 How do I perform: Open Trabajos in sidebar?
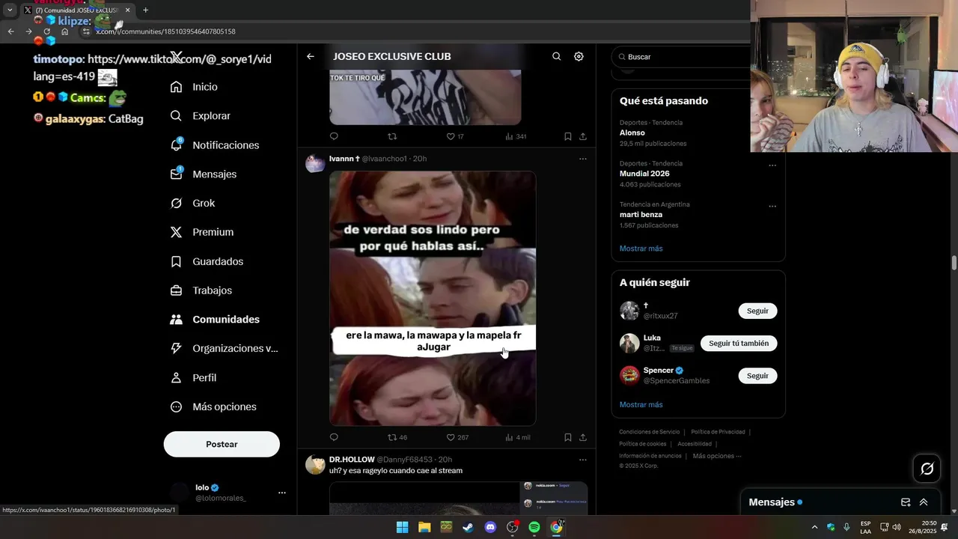(201, 290)
